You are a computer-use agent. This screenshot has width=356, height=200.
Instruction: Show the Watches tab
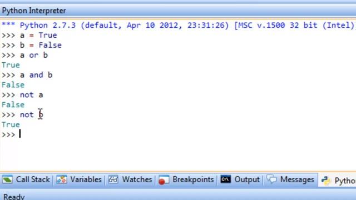pos(130,180)
